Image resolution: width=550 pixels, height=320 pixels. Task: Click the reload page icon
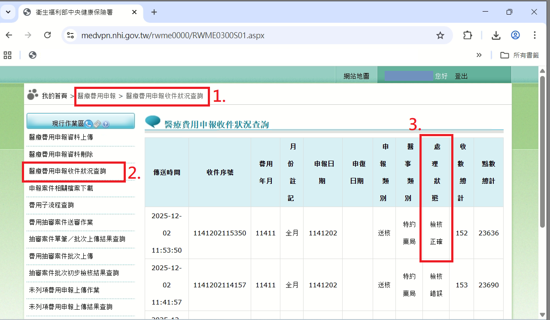[x=48, y=35]
